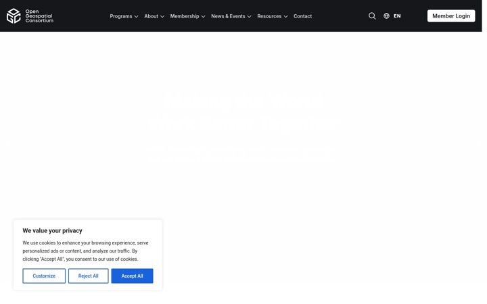Screen dimensions: 487x304
Task: Open the Programs menu item
Action: click(x=121, y=16)
